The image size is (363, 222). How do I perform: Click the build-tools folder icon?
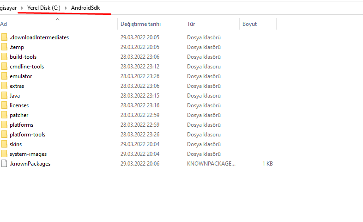coord(4,56)
